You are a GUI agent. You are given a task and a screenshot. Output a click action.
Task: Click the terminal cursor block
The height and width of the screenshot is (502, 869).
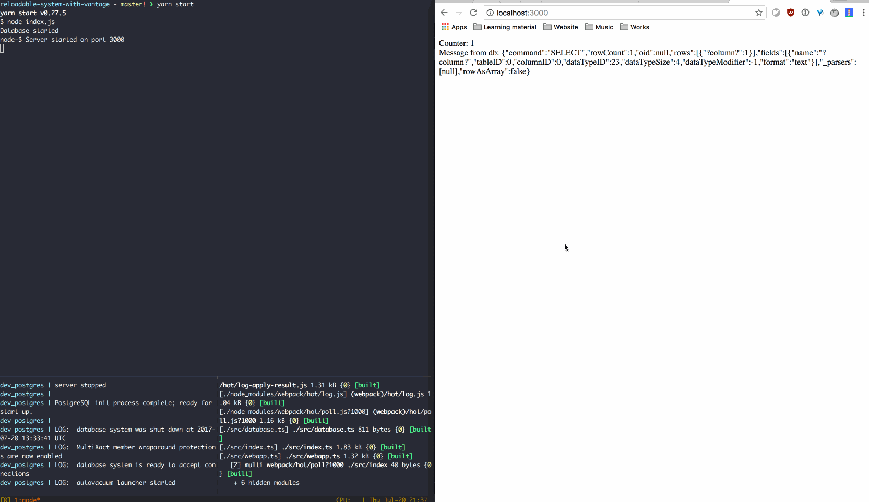pos(2,48)
